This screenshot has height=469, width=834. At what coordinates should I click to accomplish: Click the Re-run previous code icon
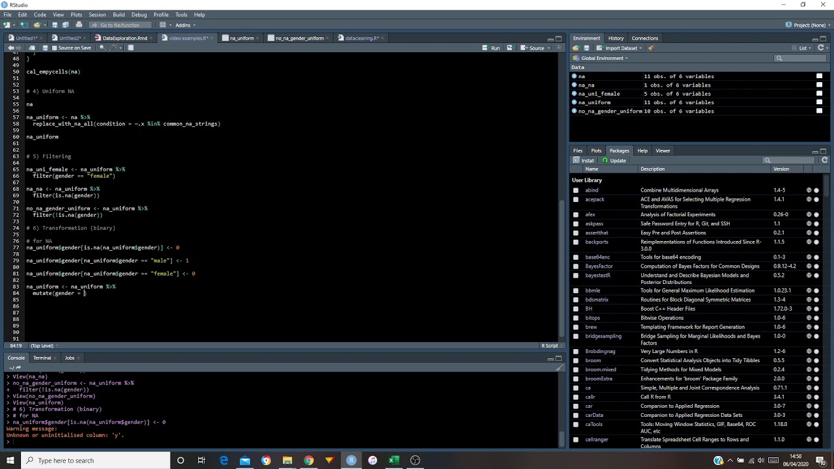[x=509, y=48]
